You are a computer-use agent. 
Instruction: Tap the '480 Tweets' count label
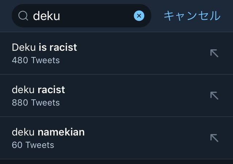coord(36,60)
